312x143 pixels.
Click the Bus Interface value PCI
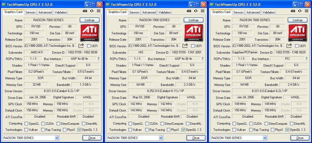(x=287, y=59)
